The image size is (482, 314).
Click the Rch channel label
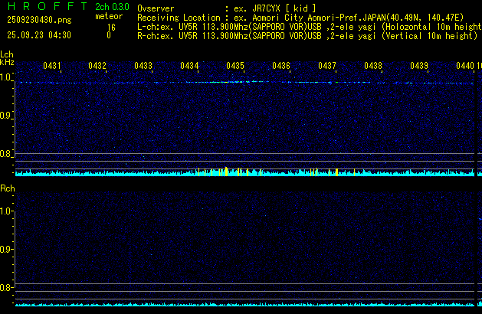8,188
